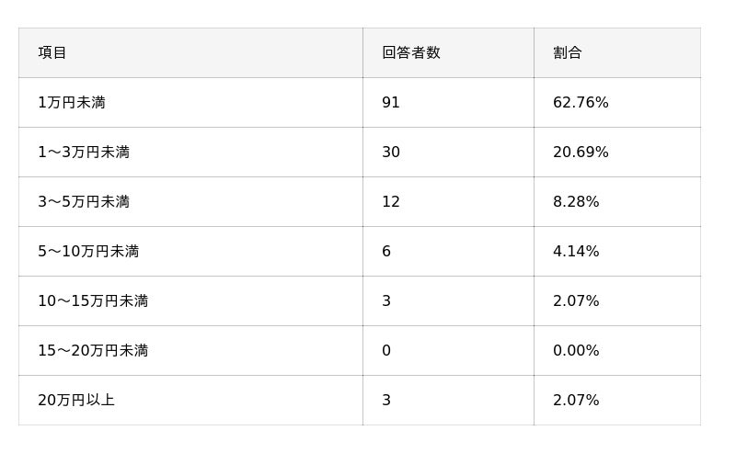736x453 pixels.
Task: Select the 2.07% cell in 20万円以上 row
Action: [x=576, y=401]
